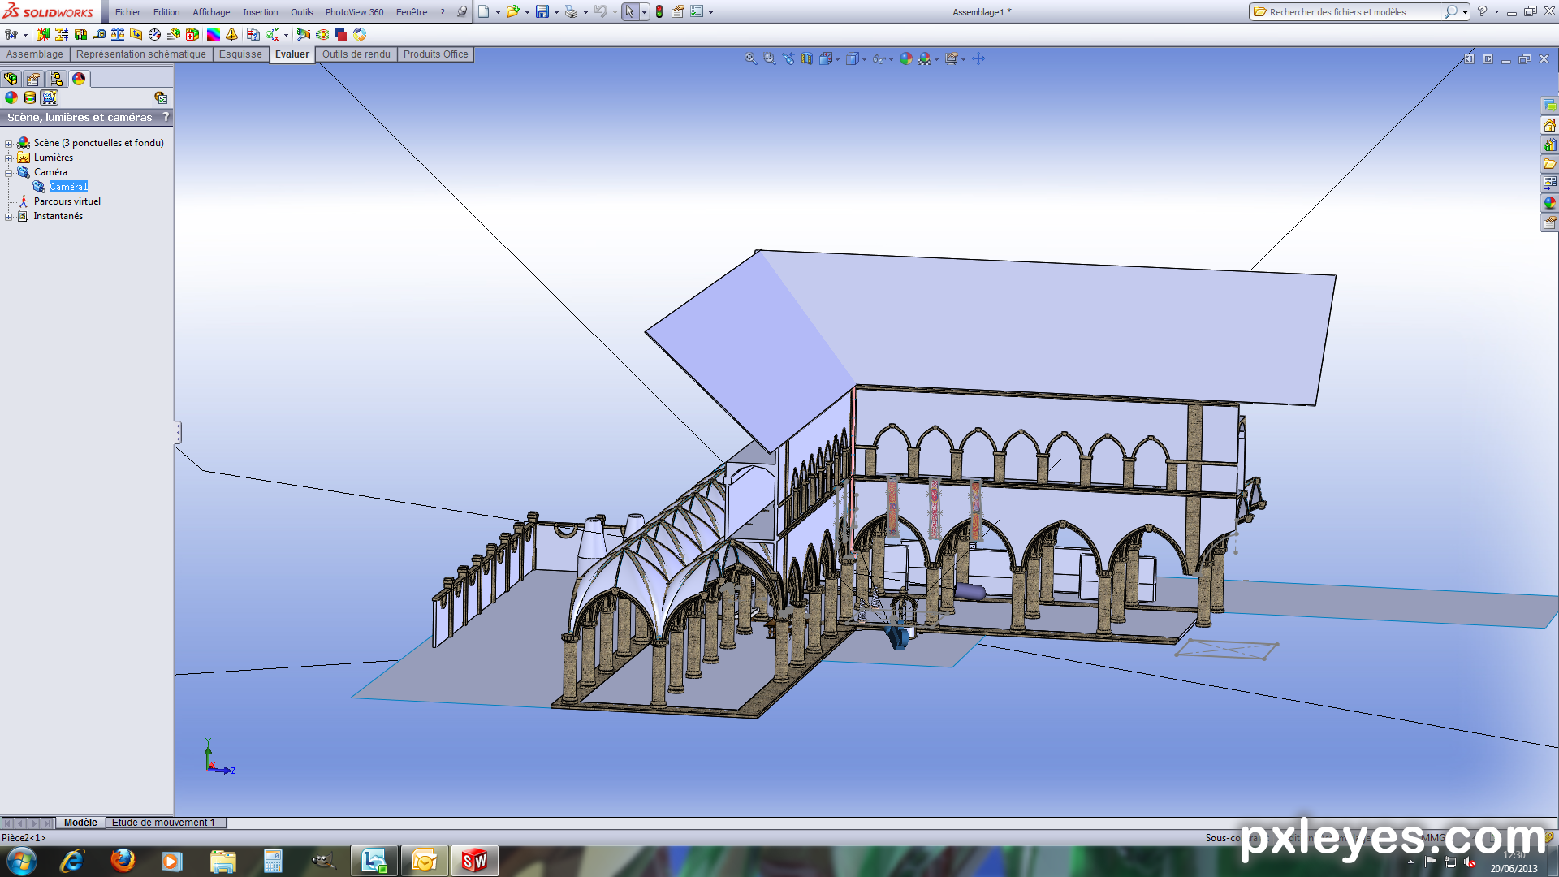This screenshot has height=877, width=1559.
Task: Switch to Etude de mouvement 1 tab
Action: point(164,823)
